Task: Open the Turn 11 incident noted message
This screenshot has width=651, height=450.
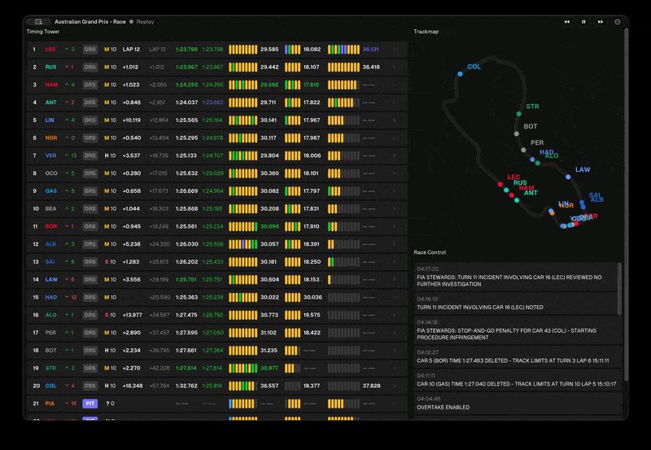Action: coord(516,304)
